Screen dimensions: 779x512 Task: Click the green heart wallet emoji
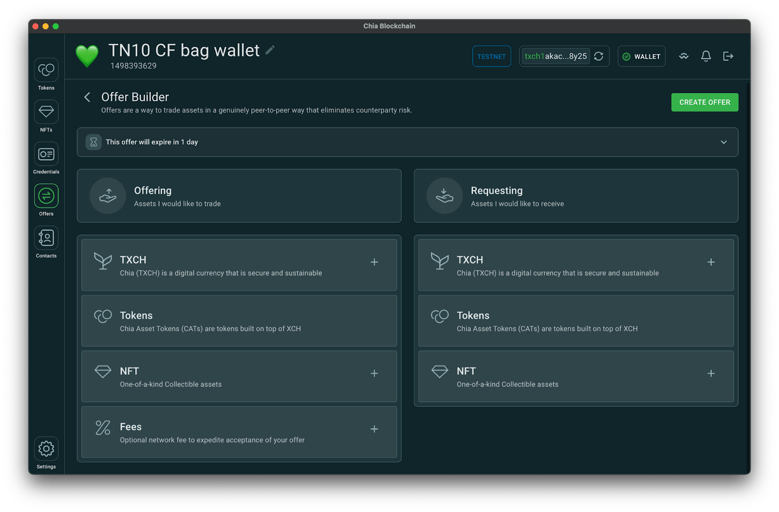pos(87,56)
